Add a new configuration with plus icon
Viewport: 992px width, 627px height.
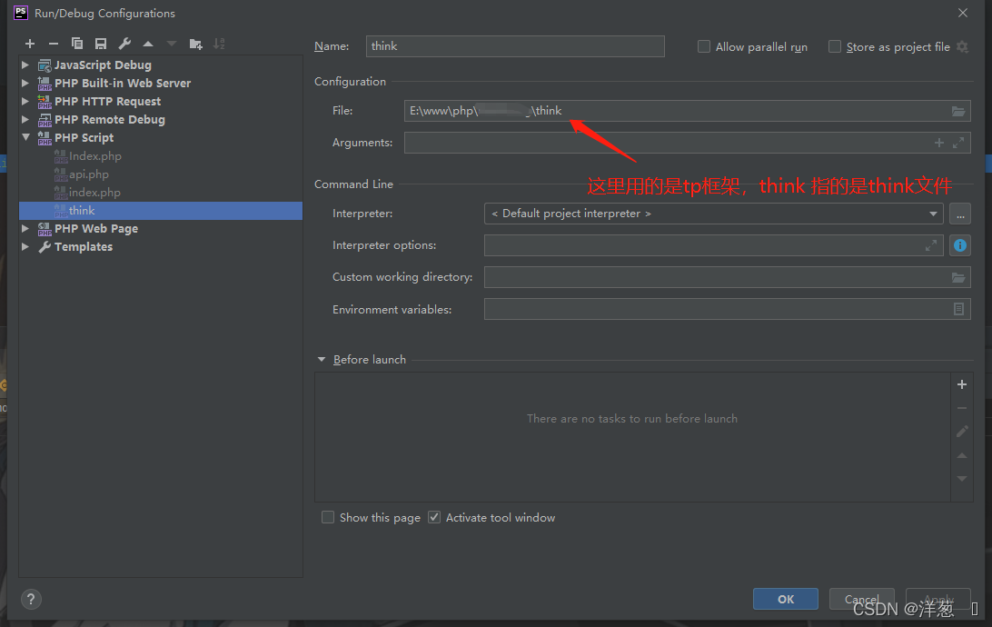click(x=30, y=44)
